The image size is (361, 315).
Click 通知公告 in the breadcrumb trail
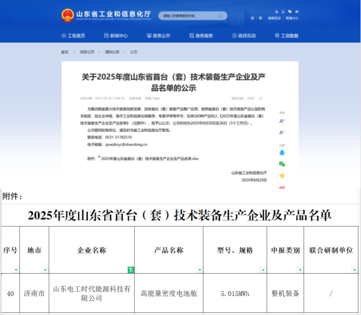pyautogui.click(x=112, y=52)
